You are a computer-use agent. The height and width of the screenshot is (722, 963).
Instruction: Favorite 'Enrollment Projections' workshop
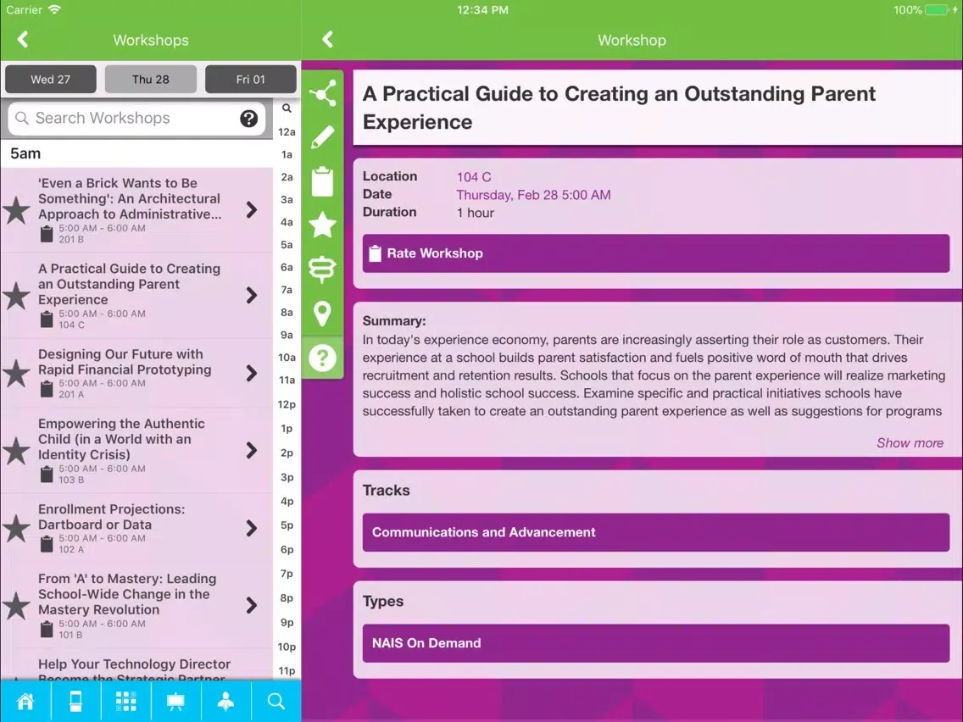tap(17, 529)
